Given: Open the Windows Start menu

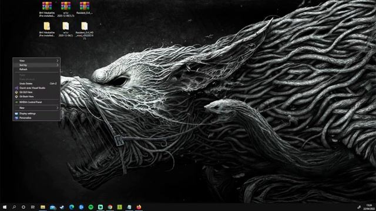Looking at the screenshot, I should coord(5,207).
